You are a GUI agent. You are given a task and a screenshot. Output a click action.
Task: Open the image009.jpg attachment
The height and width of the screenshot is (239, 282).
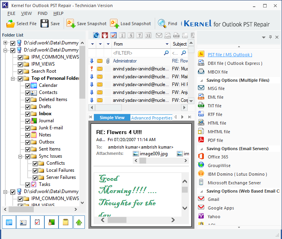[150, 154]
